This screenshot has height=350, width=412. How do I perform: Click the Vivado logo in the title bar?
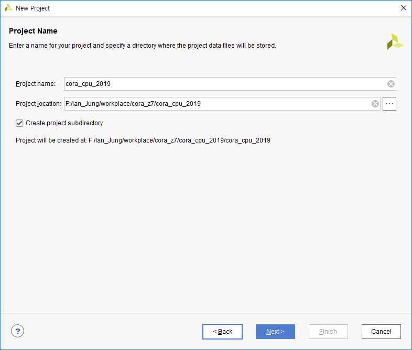pyautogui.click(x=8, y=8)
